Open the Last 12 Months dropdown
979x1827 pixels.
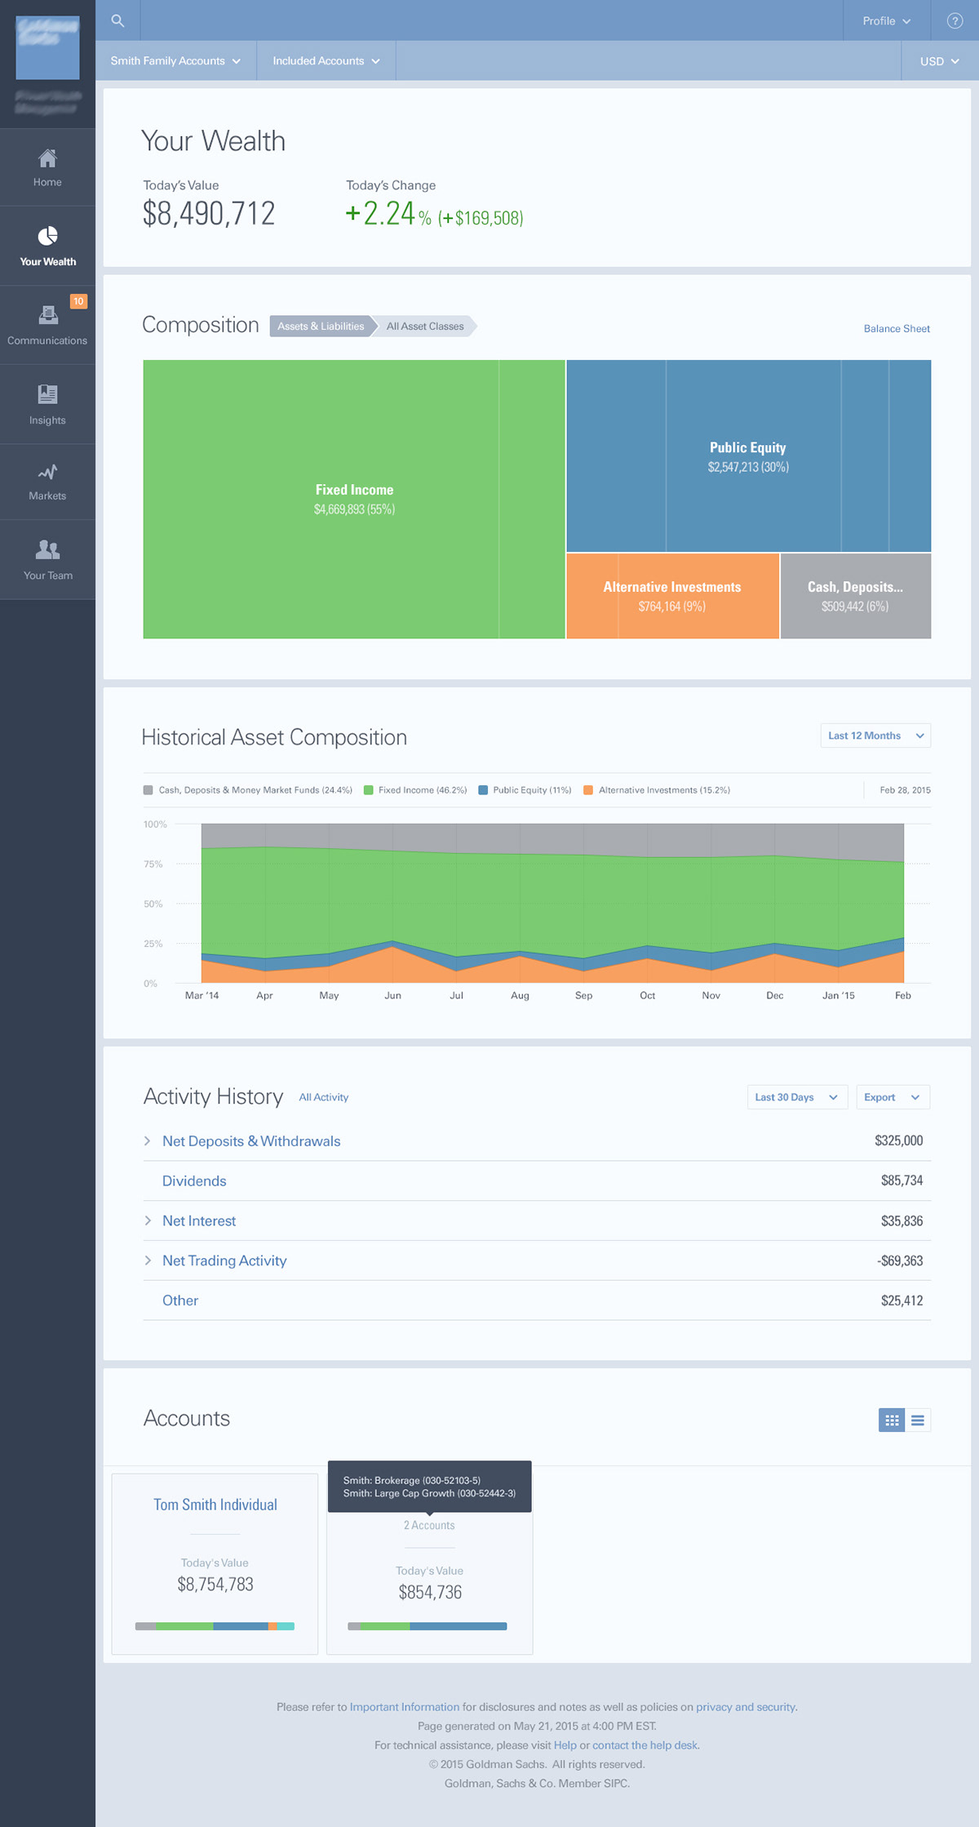[875, 736]
